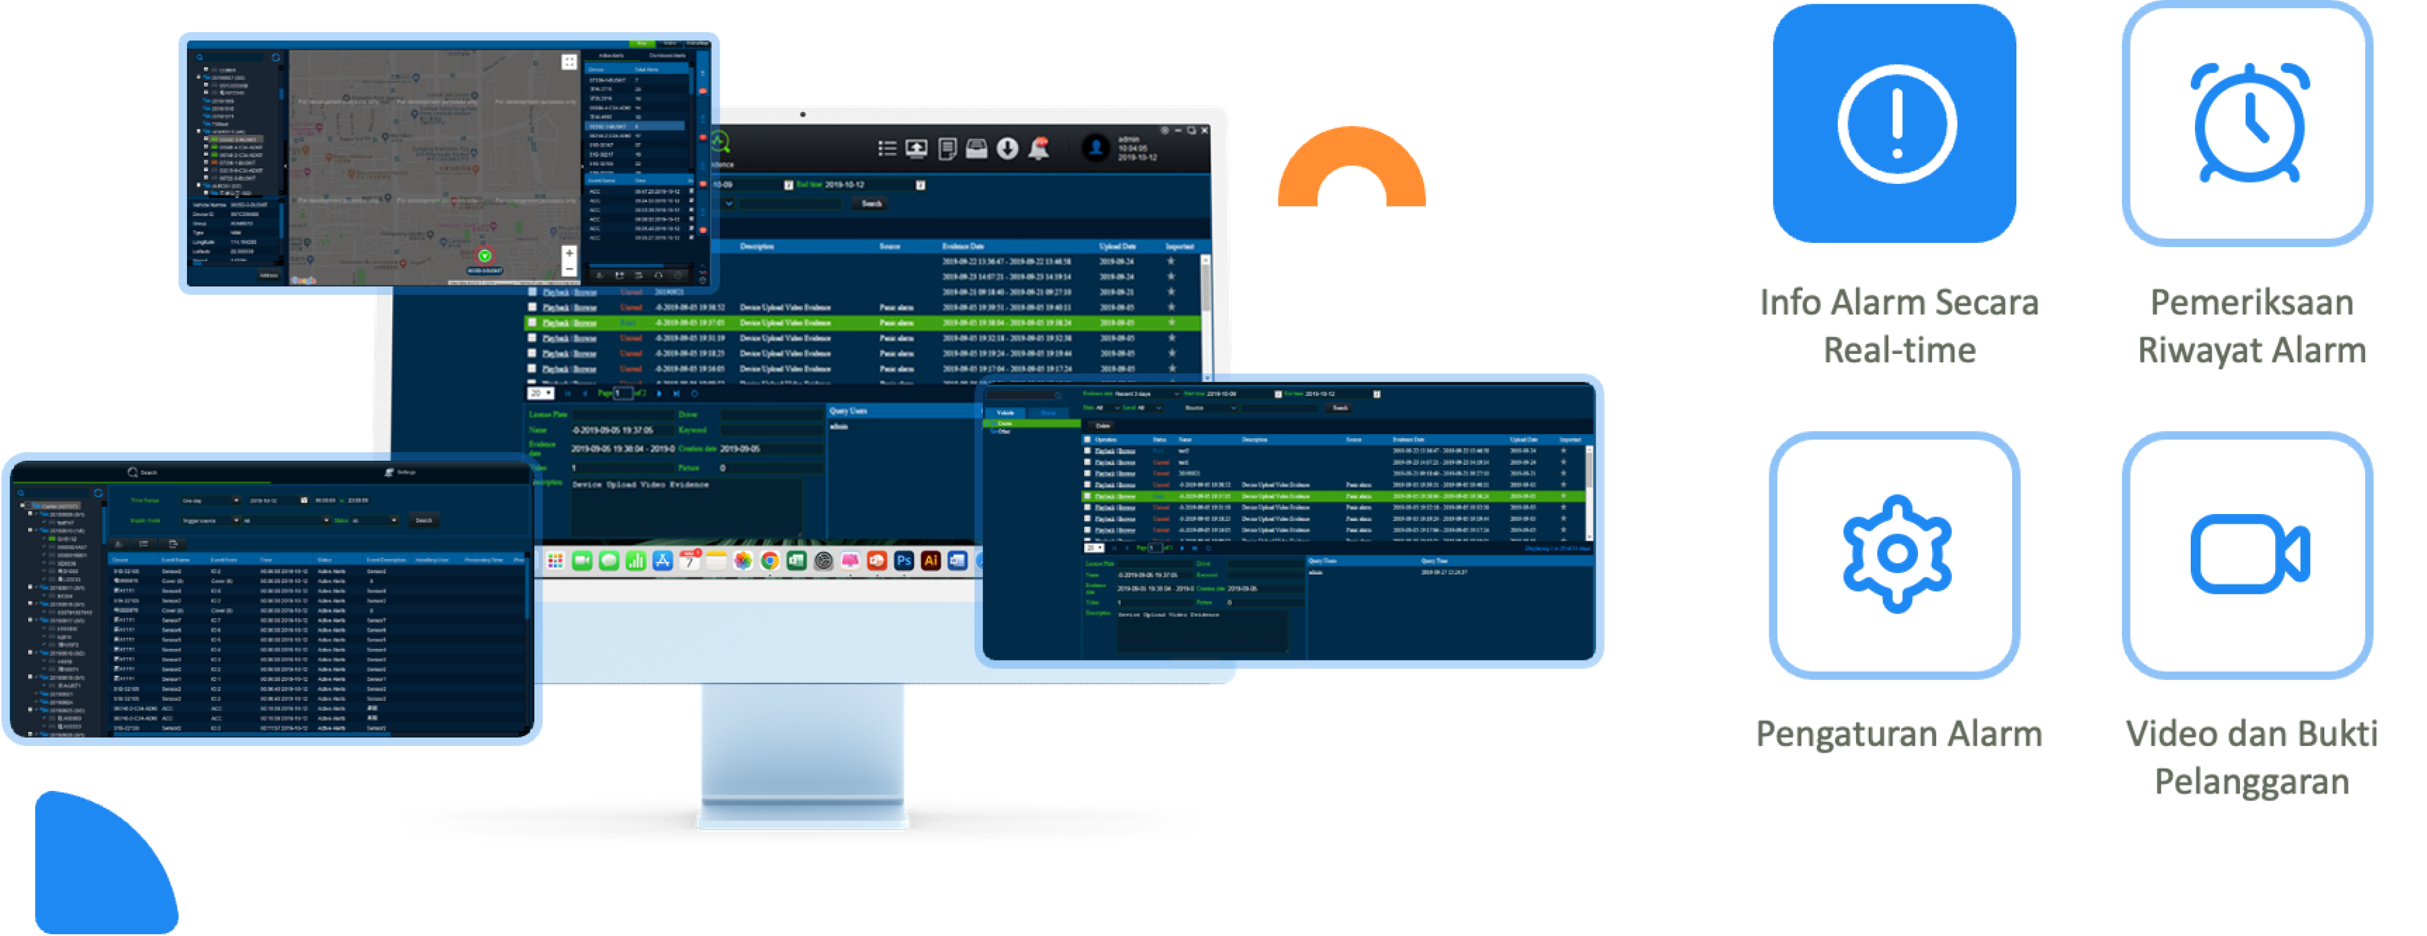The height and width of the screenshot is (936, 2427).
Task: Open Numbers in the Dock
Action: click(636, 561)
